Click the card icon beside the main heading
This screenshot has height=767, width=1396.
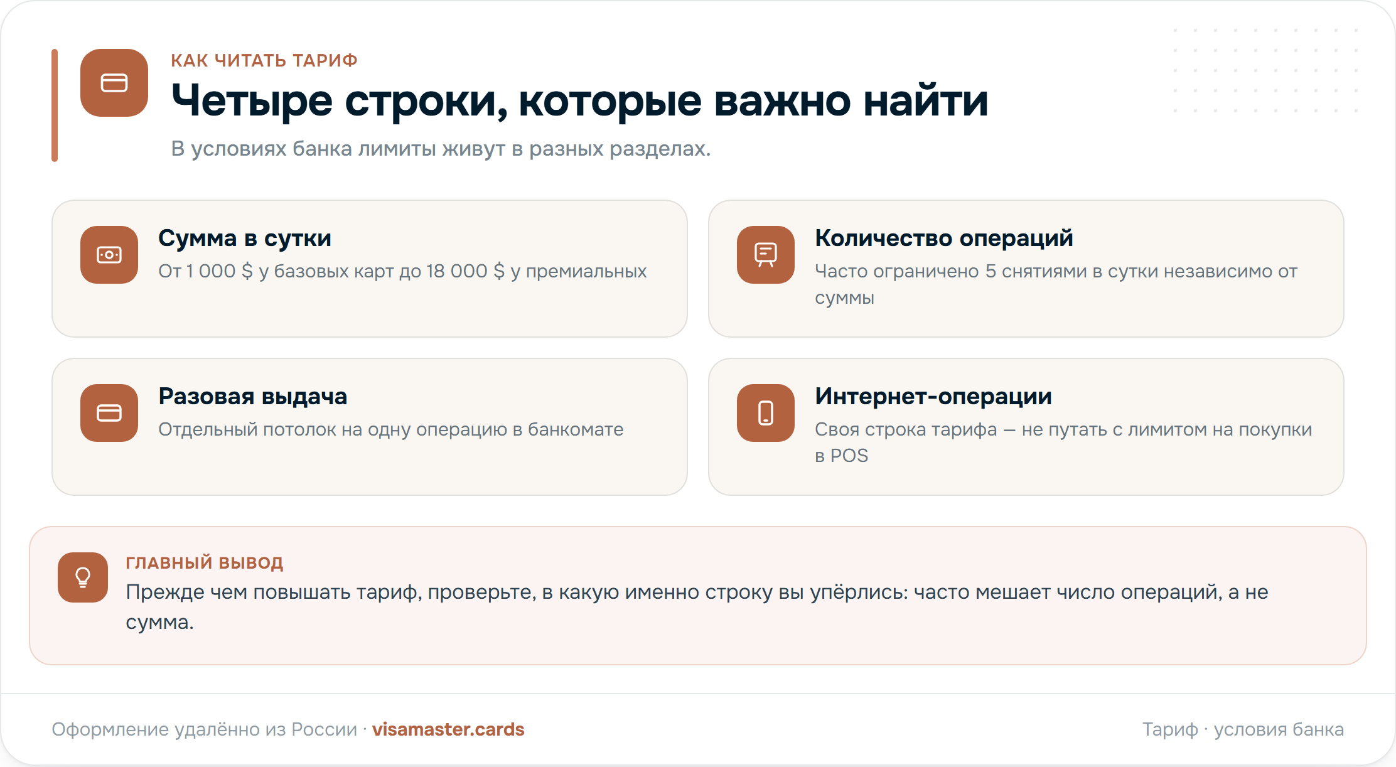pyautogui.click(x=114, y=83)
